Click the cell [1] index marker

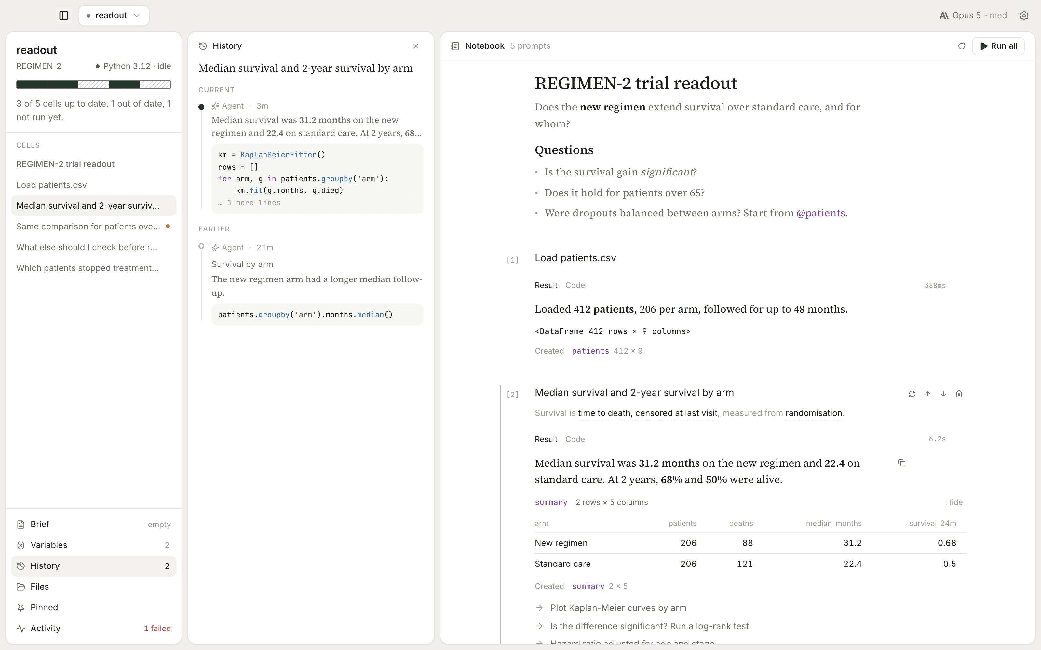(512, 260)
